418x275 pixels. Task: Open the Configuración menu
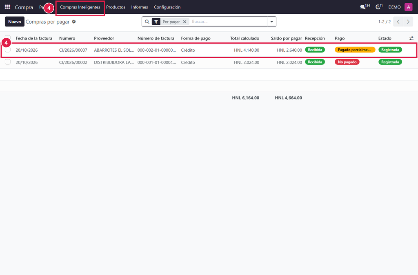[x=167, y=7]
